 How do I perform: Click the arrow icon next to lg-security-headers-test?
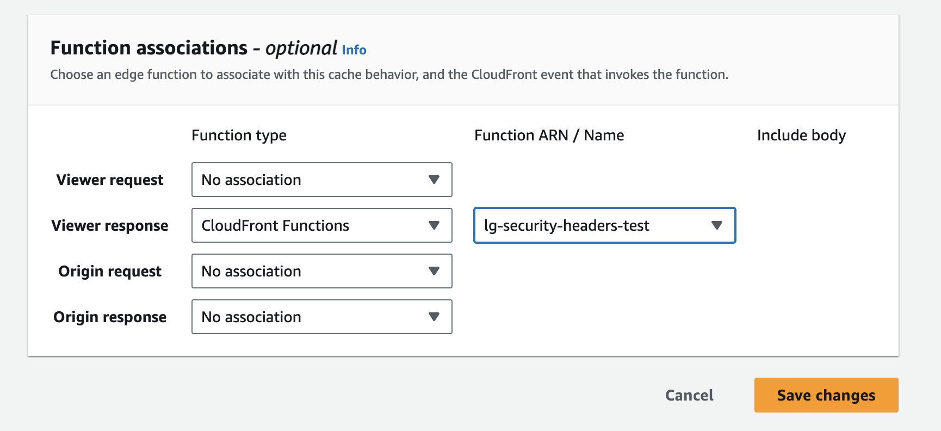[x=716, y=225]
